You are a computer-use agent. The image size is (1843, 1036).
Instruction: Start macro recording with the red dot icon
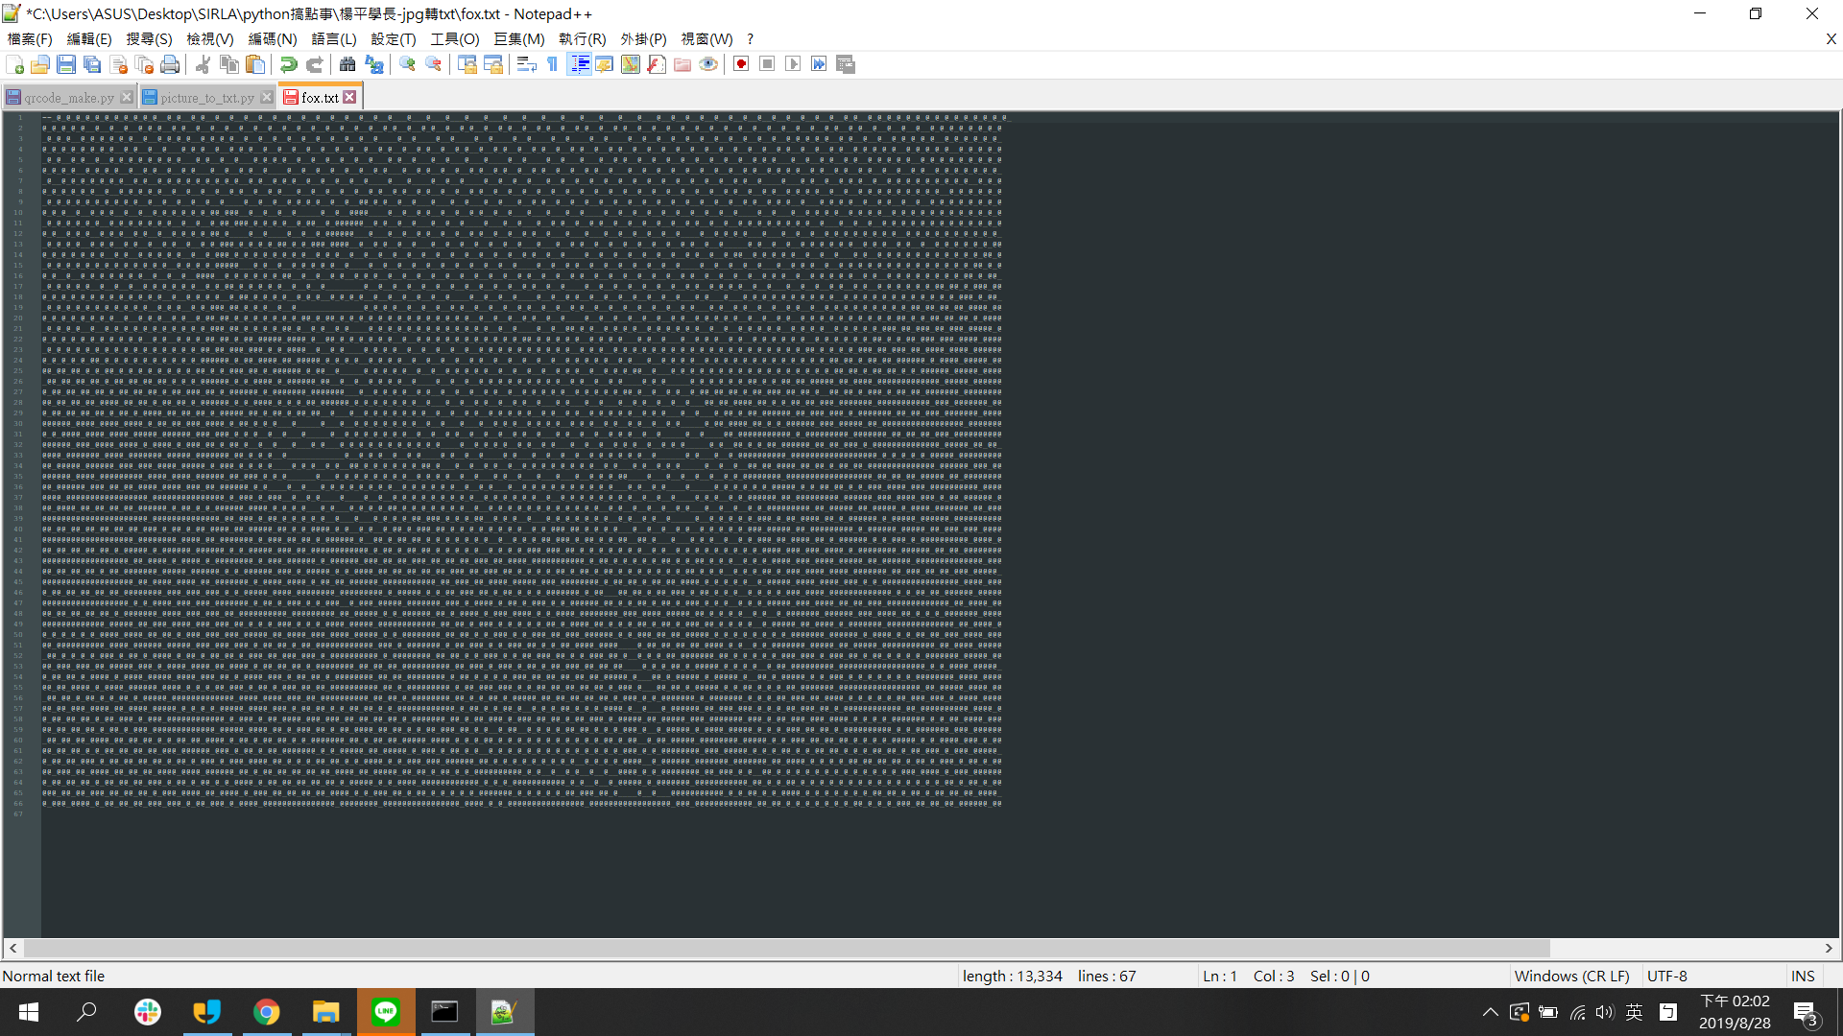pyautogui.click(x=741, y=64)
